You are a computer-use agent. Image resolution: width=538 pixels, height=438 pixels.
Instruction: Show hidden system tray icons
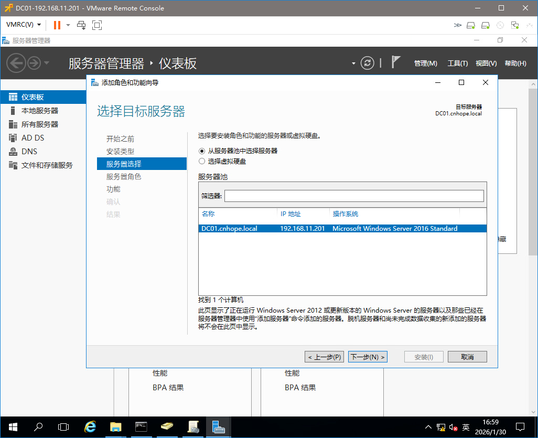tap(428, 428)
